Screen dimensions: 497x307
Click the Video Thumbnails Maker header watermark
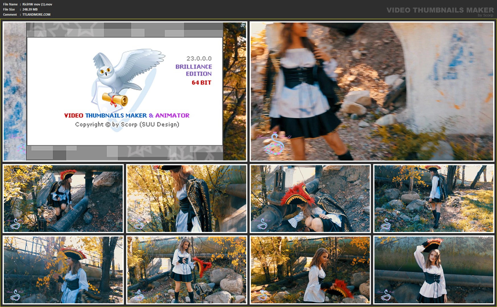[x=440, y=10]
